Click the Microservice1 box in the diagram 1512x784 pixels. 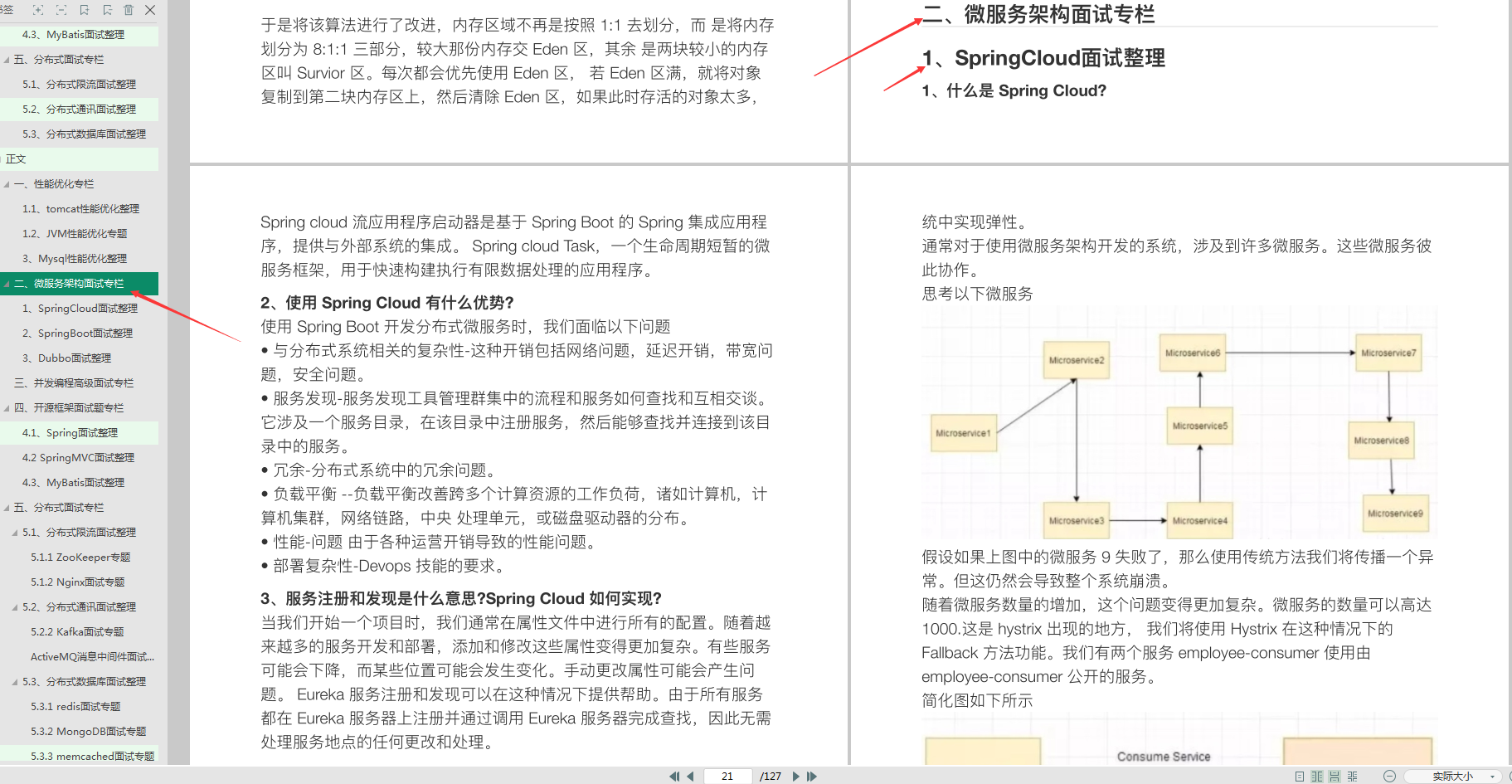click(963, 433)
